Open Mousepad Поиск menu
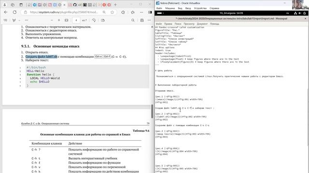309x173 pixels. [x=178, y=24]
